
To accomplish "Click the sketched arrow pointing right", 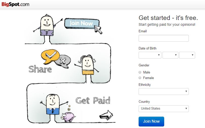I will pos(106,115).
